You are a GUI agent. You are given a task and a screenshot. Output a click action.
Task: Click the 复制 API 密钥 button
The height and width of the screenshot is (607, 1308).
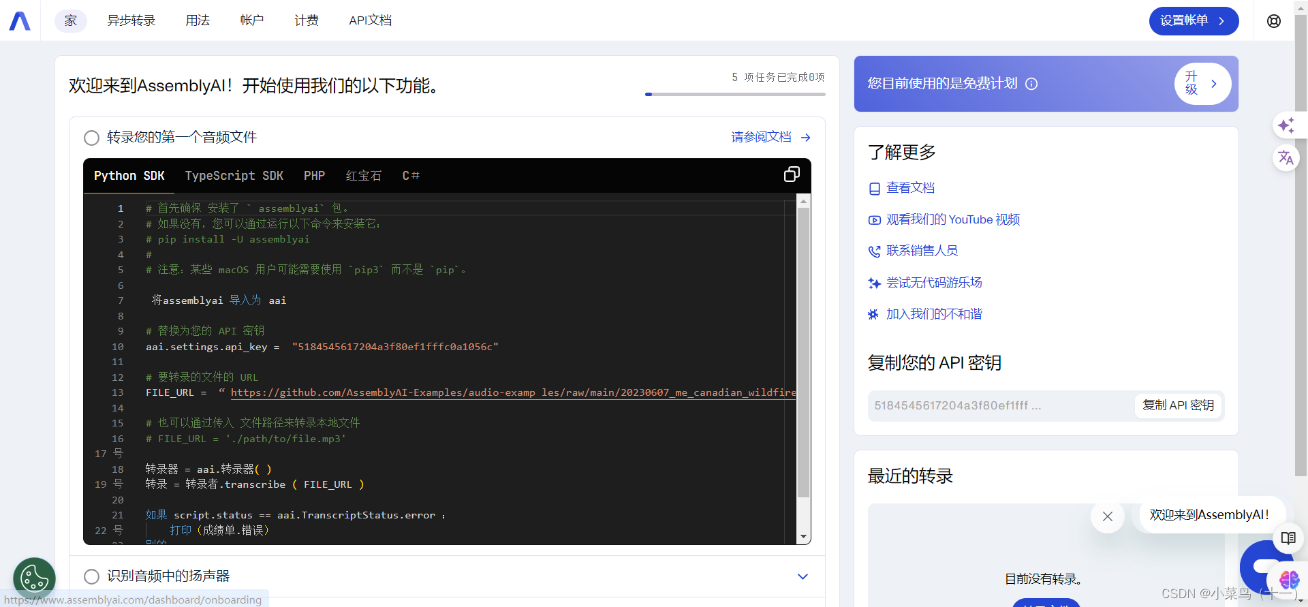1178,405
